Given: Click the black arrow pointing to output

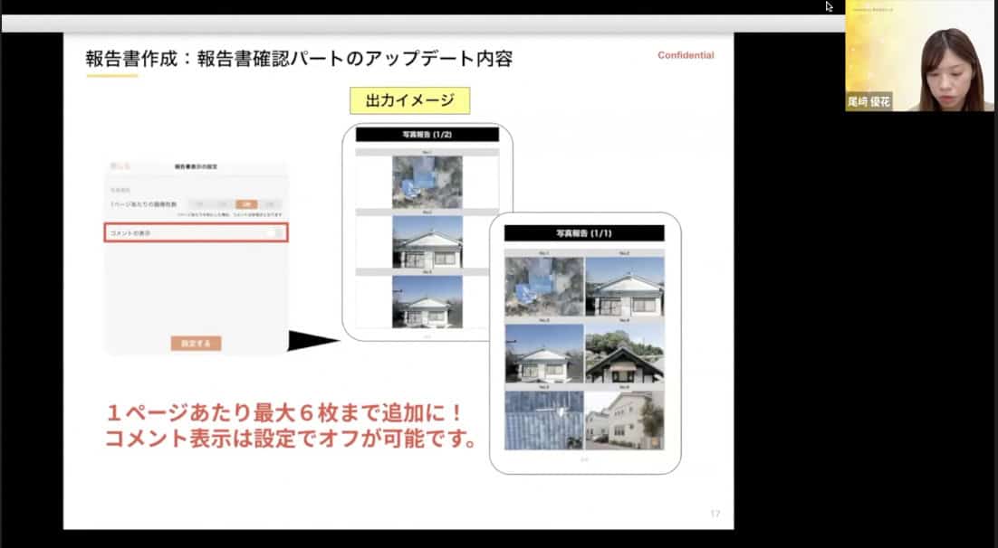Looking at the screenshot, I should tap(312, 342).
